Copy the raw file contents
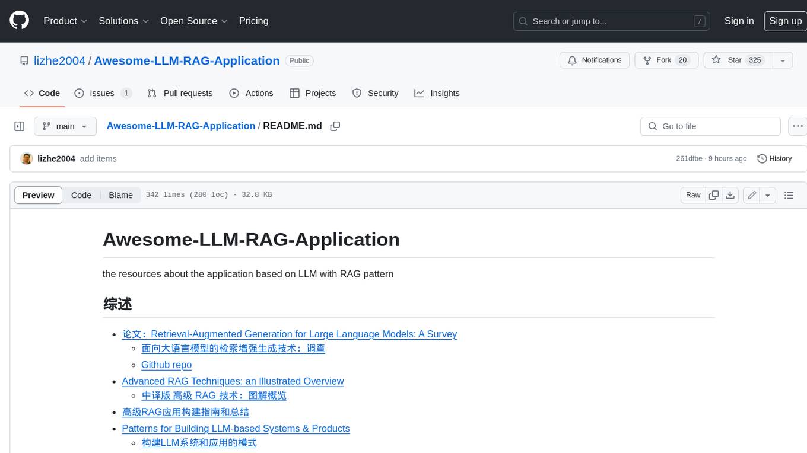The width and height of the screenshot is (807, 453). pos(714,195)
